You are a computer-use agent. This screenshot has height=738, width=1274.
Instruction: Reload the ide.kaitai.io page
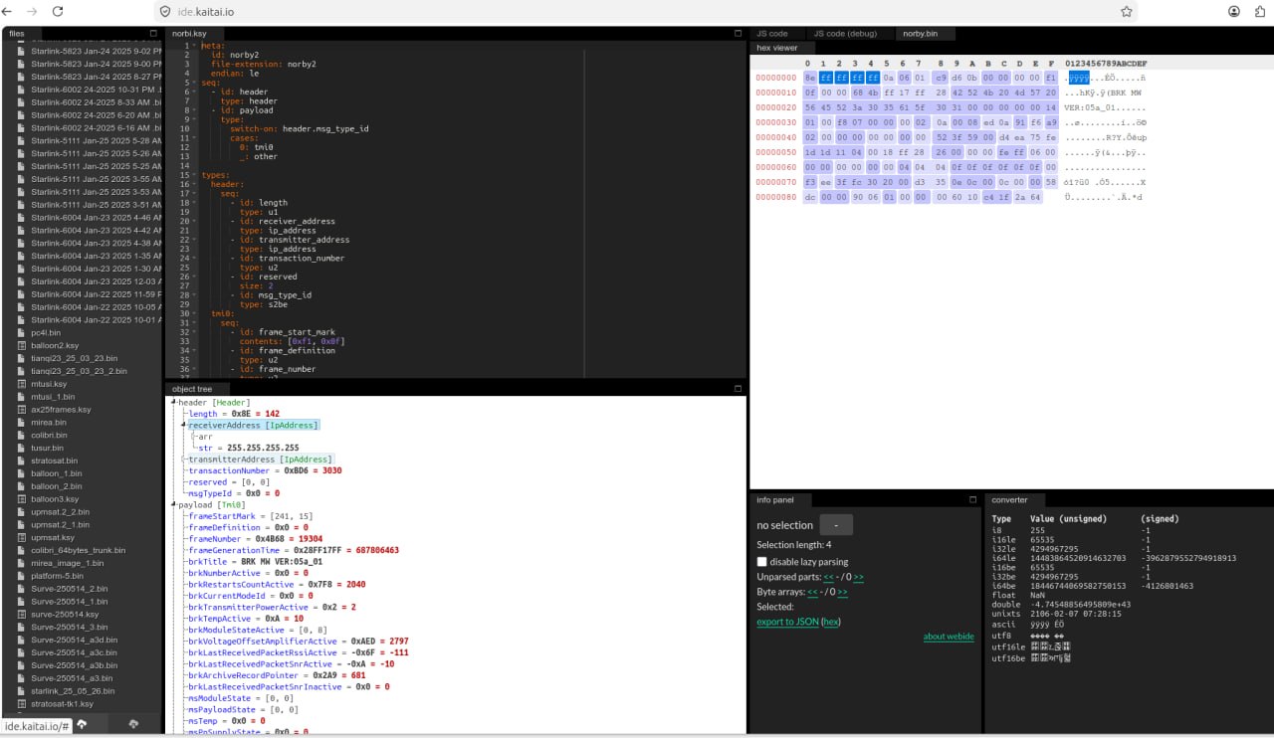click(x=58, y=11)
